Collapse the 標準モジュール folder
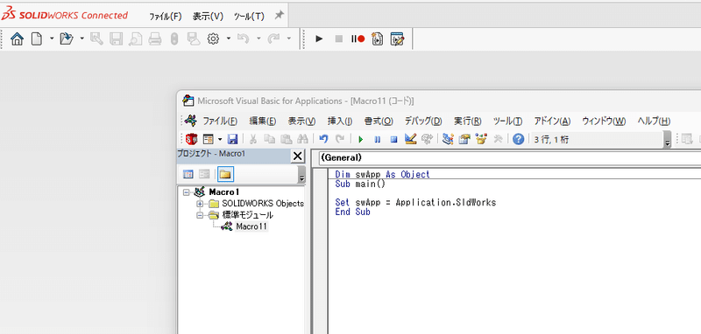Viewport: 701px width, 334px height. pos(200,215)
